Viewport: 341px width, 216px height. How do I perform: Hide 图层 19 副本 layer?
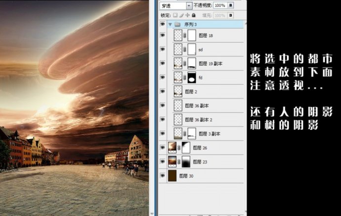tap(163, 63)
